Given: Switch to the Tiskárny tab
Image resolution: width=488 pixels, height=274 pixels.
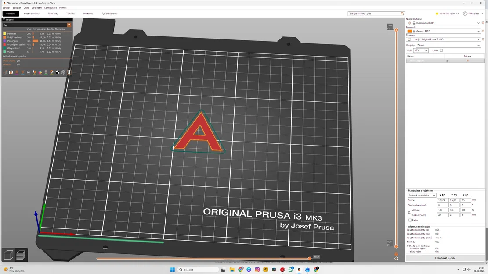Looking at the screenshot, I should pos(70,14).
